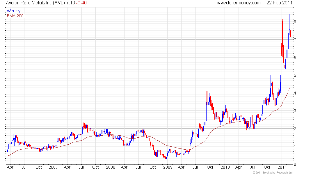Click the price axis value "3"
Image resolution: width=320 pixels, height=175 pixels.
(x=295, y=111)
